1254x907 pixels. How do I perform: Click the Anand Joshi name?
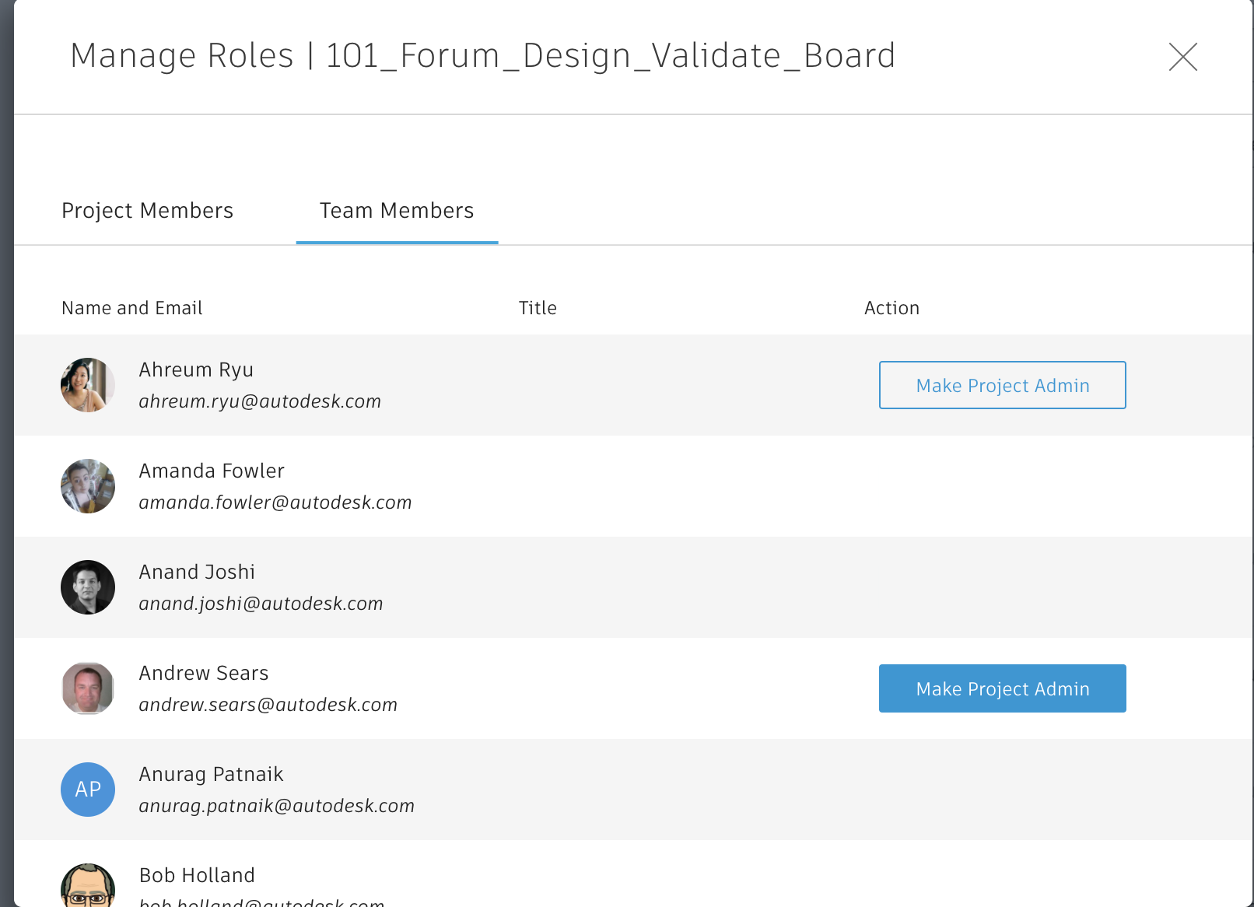(197, 572)
